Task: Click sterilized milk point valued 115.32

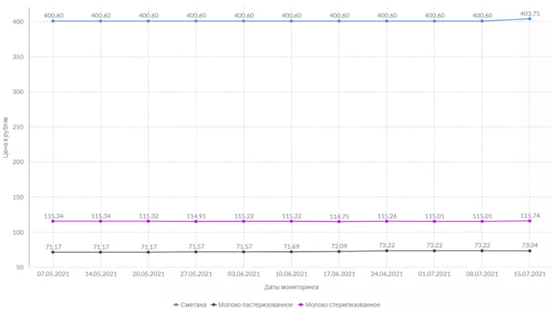Action: pyautogui.click(x=148, y=221)
